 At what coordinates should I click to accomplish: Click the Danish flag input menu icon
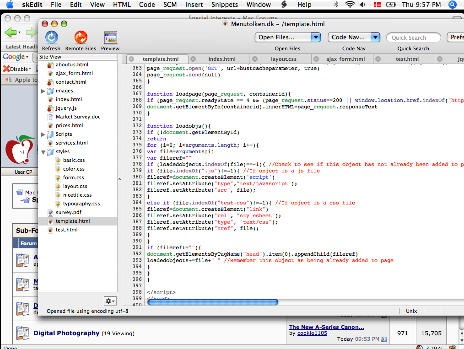pyautogui.click(x=378, y=5)
